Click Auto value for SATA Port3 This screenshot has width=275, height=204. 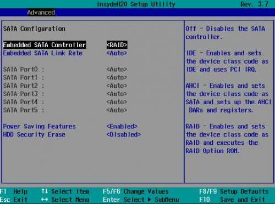coord(117,94)
